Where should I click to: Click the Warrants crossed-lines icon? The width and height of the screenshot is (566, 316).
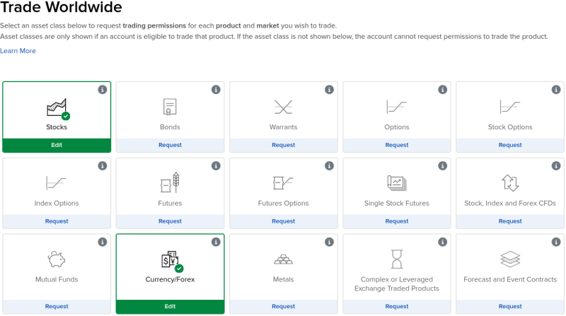click(283, 107)
